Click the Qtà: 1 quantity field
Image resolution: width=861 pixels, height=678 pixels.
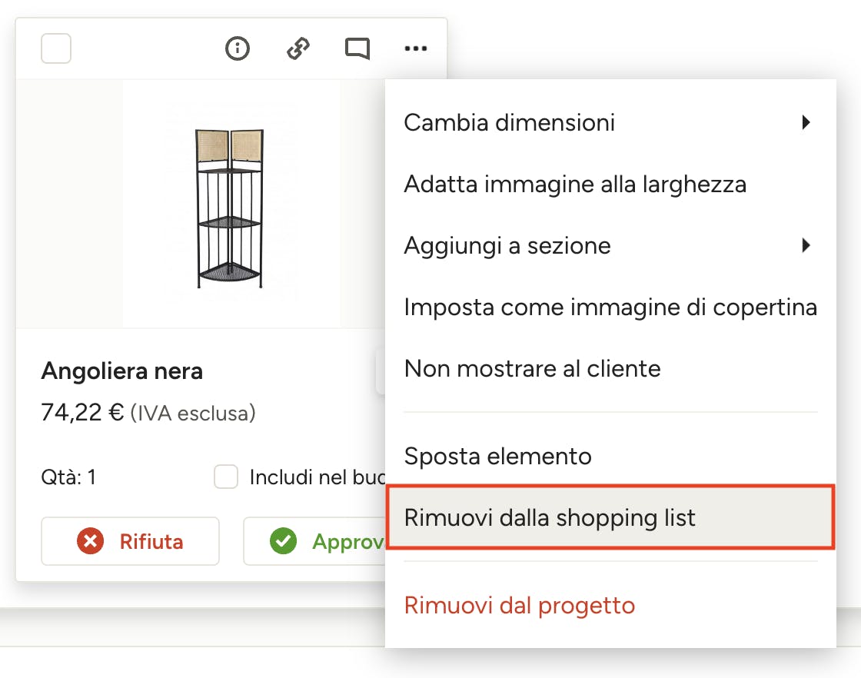(68, 477)
